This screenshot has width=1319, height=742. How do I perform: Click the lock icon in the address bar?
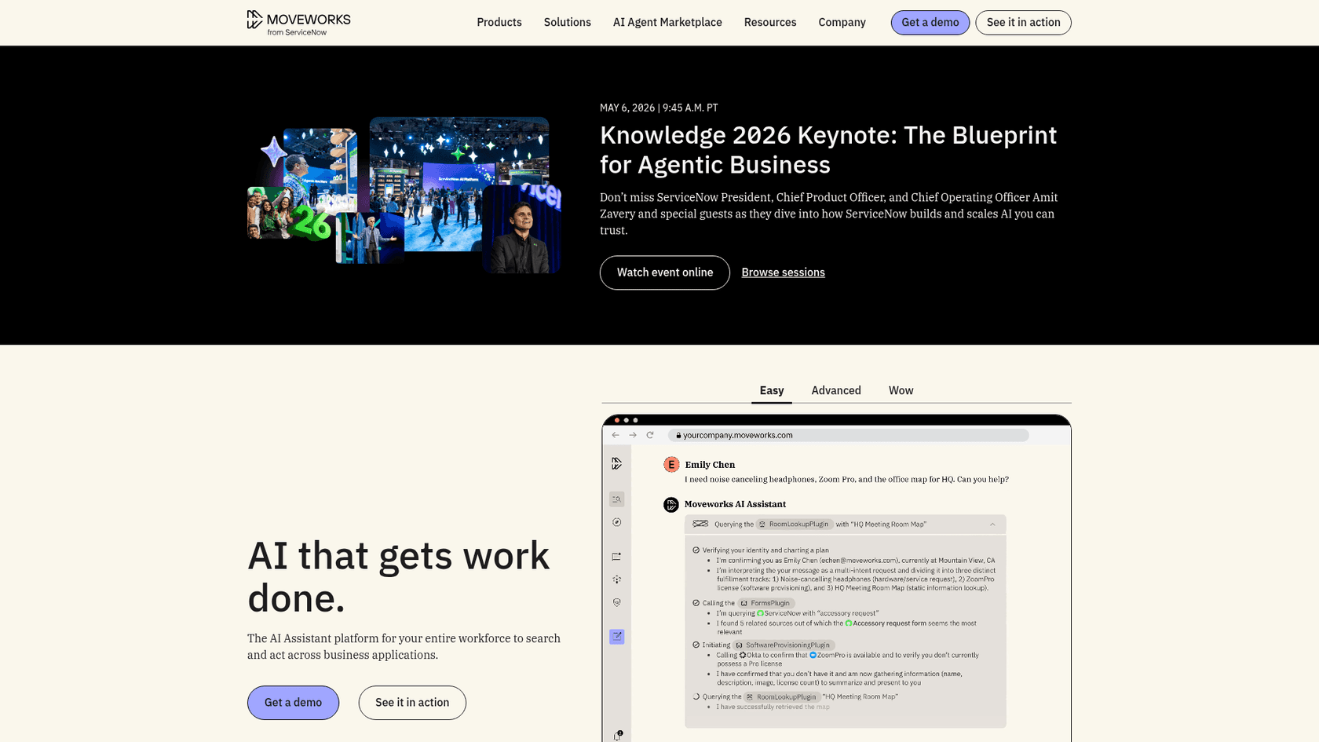coord(678,435)
